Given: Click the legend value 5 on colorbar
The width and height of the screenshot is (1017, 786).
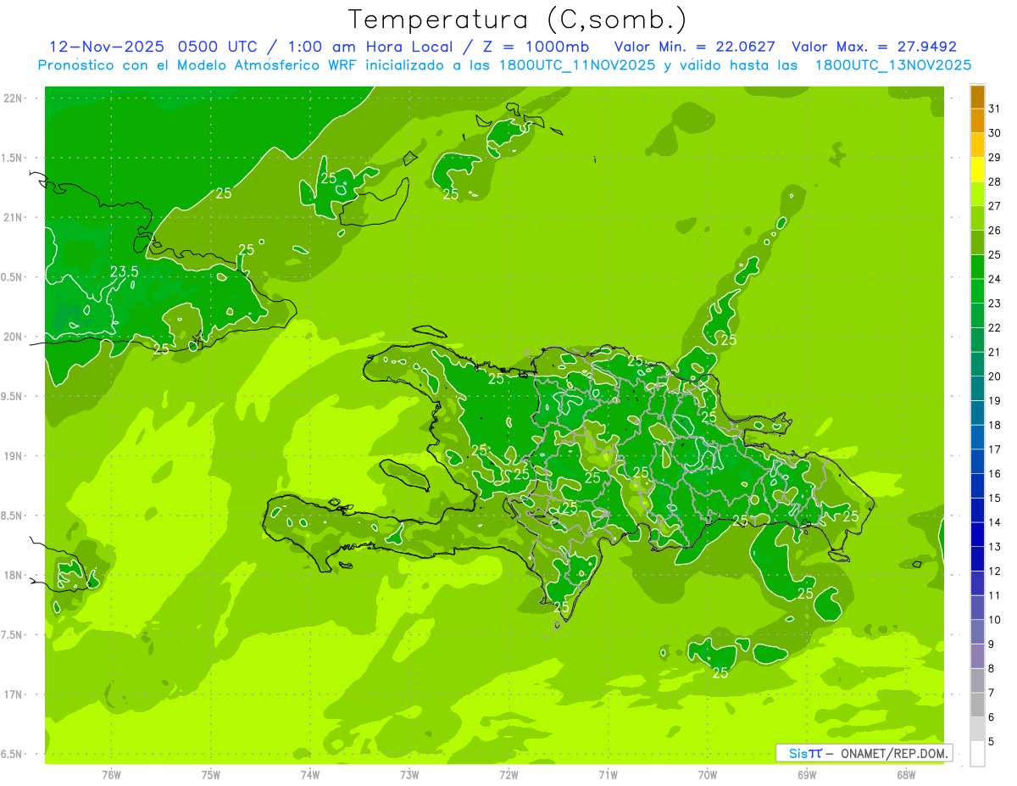Looking at the screenshot, I should (993, 742).
